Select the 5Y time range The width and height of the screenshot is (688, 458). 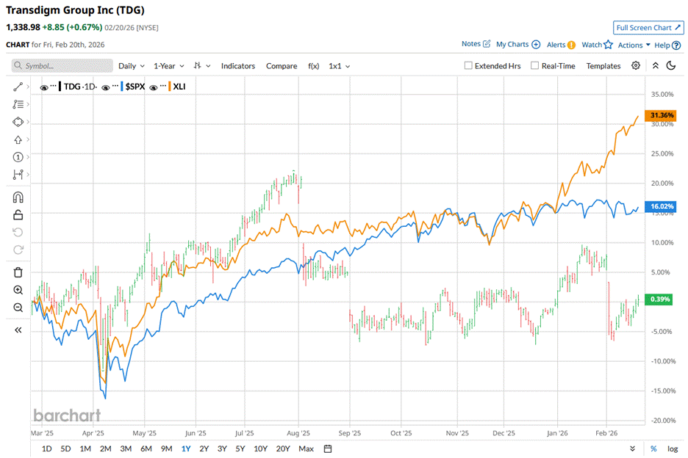240,448
